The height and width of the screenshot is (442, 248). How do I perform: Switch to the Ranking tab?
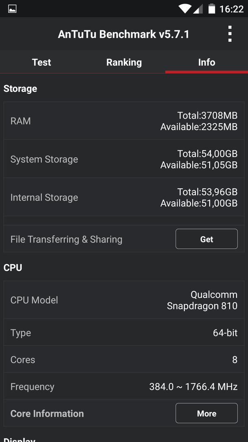(124, 62)
